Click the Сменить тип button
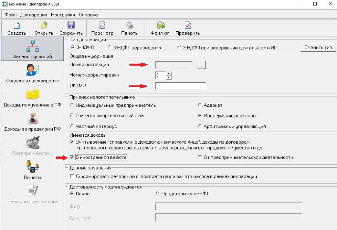Viewport: 337px width, 230px height. (318, 47)
